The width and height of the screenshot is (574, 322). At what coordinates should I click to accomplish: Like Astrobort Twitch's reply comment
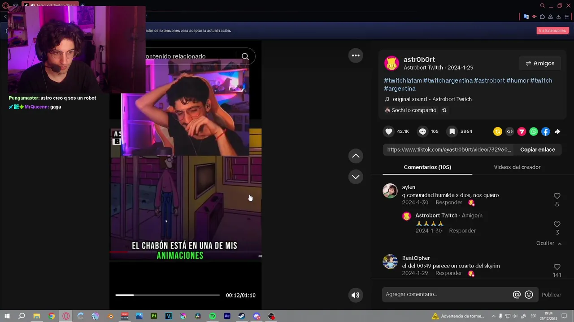(557, 224)
